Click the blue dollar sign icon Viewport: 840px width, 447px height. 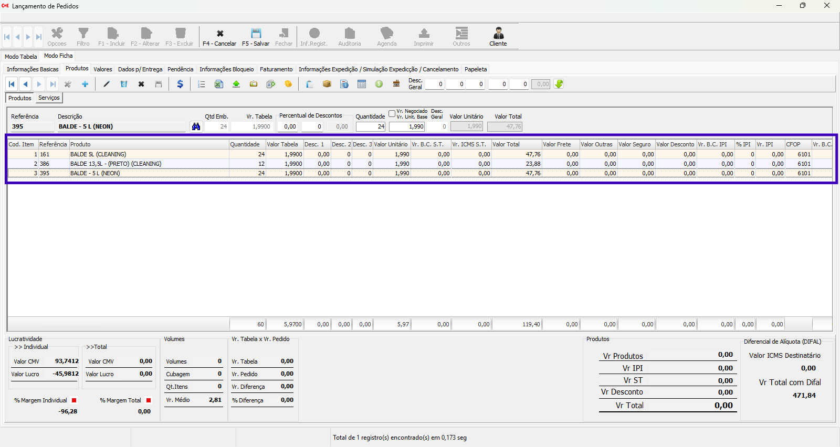[180, 84]
